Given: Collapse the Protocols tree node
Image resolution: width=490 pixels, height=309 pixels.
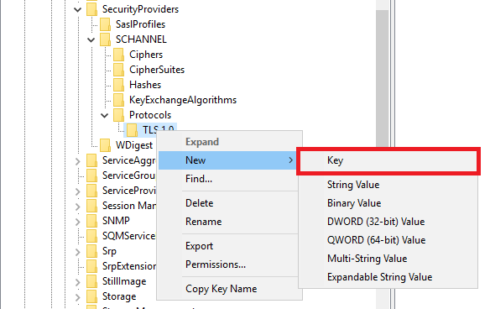Looking at the screenshot, I should tap(104, 116).
